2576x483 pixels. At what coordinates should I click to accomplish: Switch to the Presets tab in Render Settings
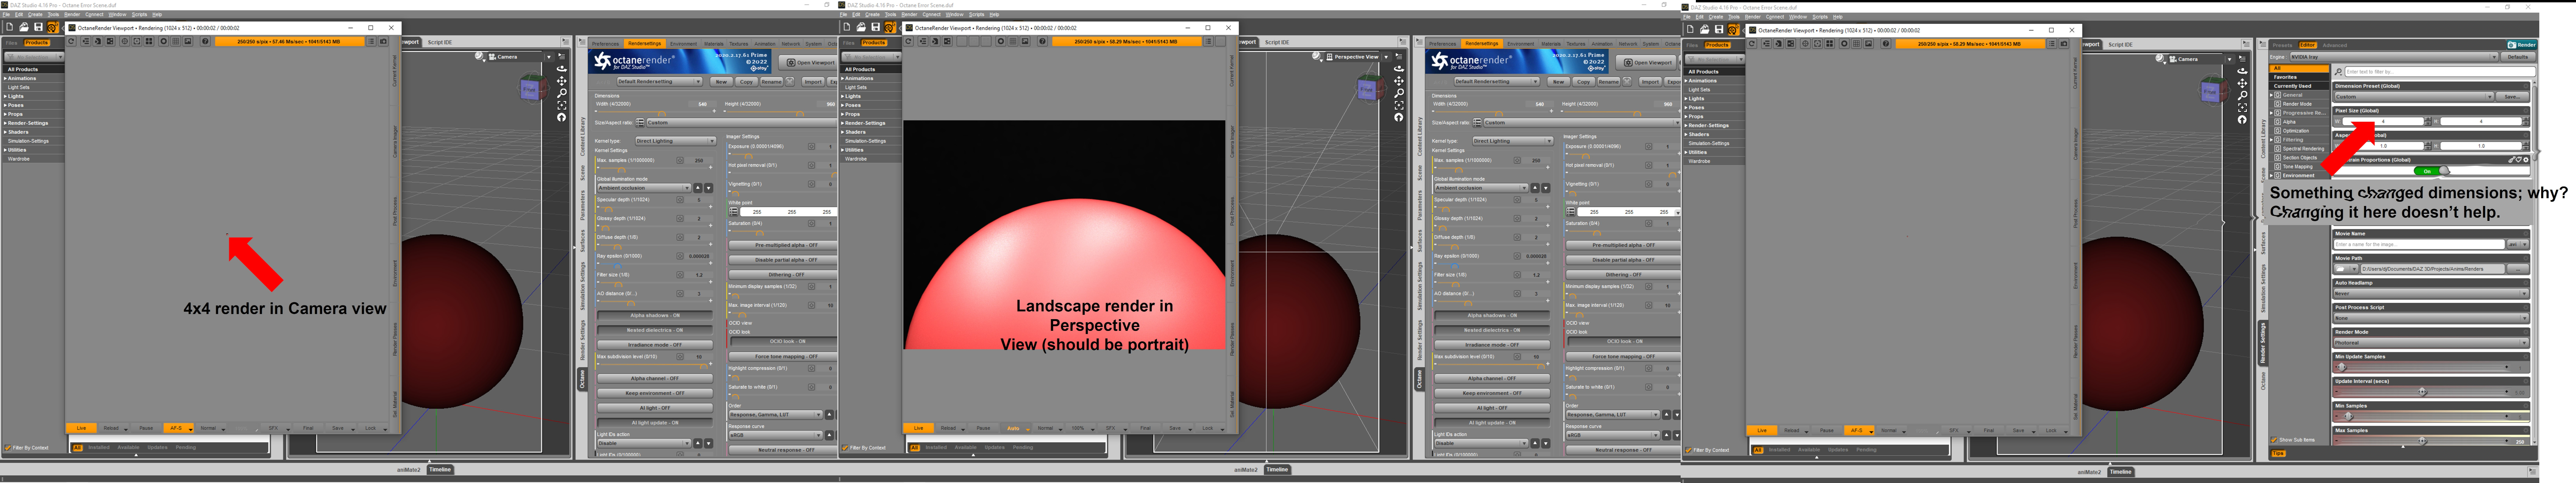[x=2282, y=45]
